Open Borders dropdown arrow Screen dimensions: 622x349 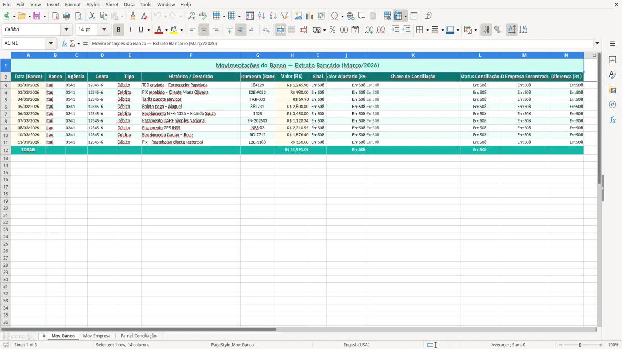coord(427,30)
